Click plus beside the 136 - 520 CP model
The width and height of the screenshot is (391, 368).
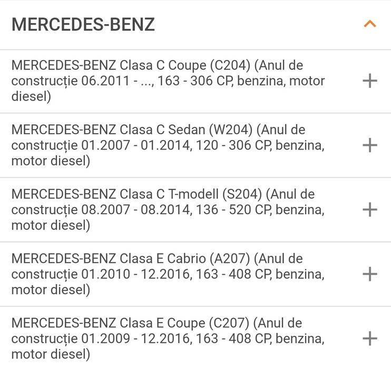[x=370, y=210]
